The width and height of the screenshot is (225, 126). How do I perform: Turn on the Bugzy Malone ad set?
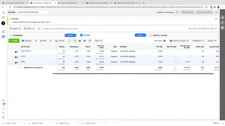(x=17, y=52)
